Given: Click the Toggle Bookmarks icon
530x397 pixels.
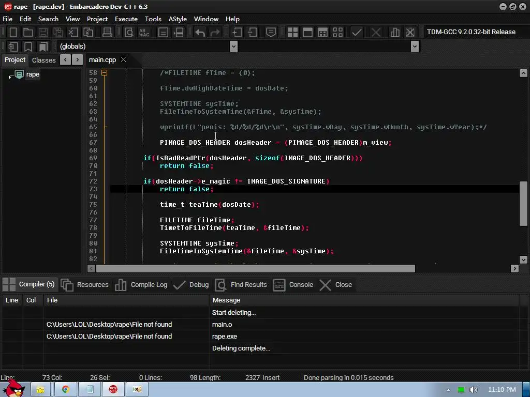Looking at the screenshot, I should (x=28, y=47).
